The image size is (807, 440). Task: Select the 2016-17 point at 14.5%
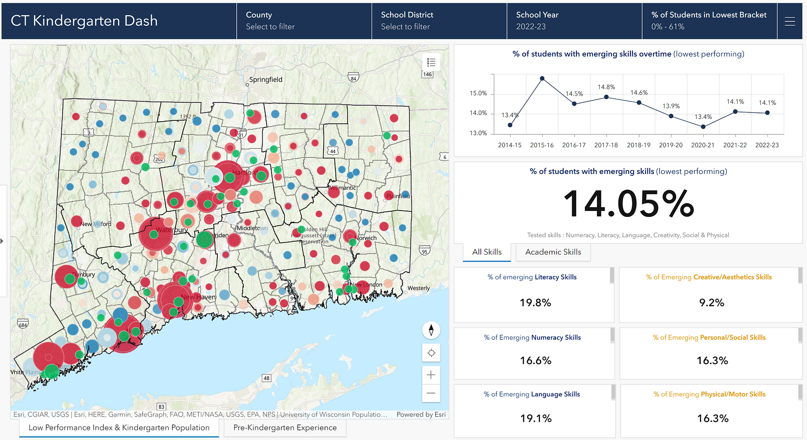pyautogui.click(x=574, y=104)
